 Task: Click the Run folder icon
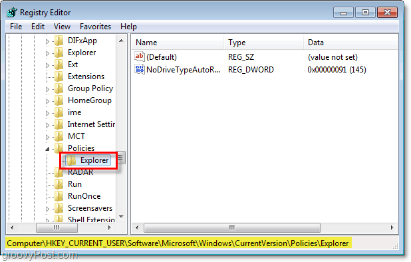pos(59,184)
